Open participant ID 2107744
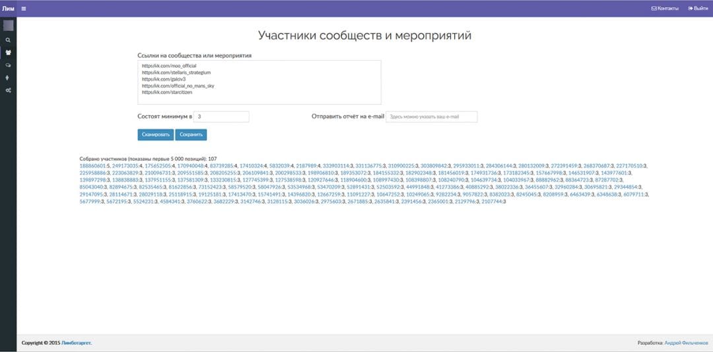Viewport: 713px width, 352px height. (x=492, y=201)
